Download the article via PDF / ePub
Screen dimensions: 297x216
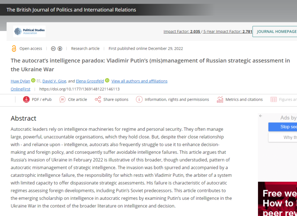point(37,99)
